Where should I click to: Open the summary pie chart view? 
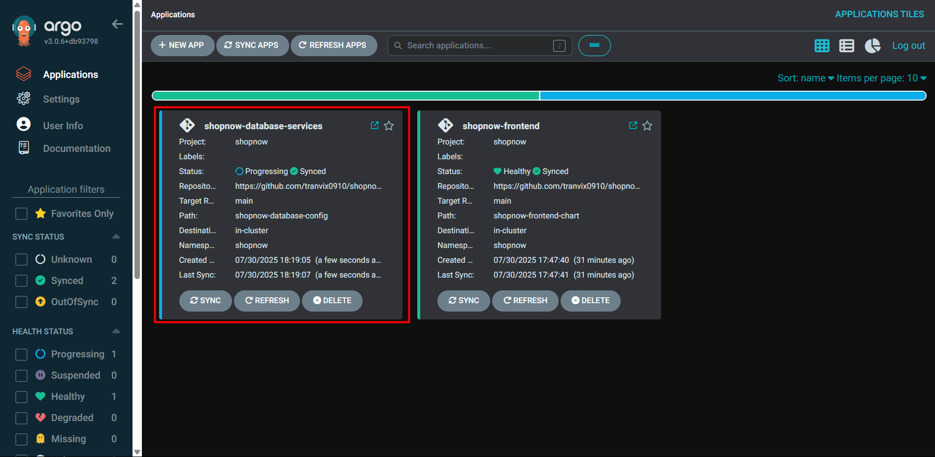tap(872, 46)
